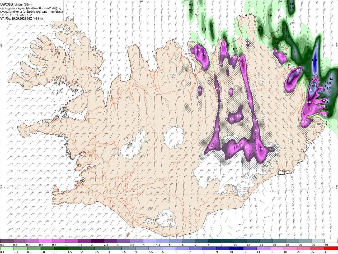Click the '5.5' rain value off the east coast

329,88
